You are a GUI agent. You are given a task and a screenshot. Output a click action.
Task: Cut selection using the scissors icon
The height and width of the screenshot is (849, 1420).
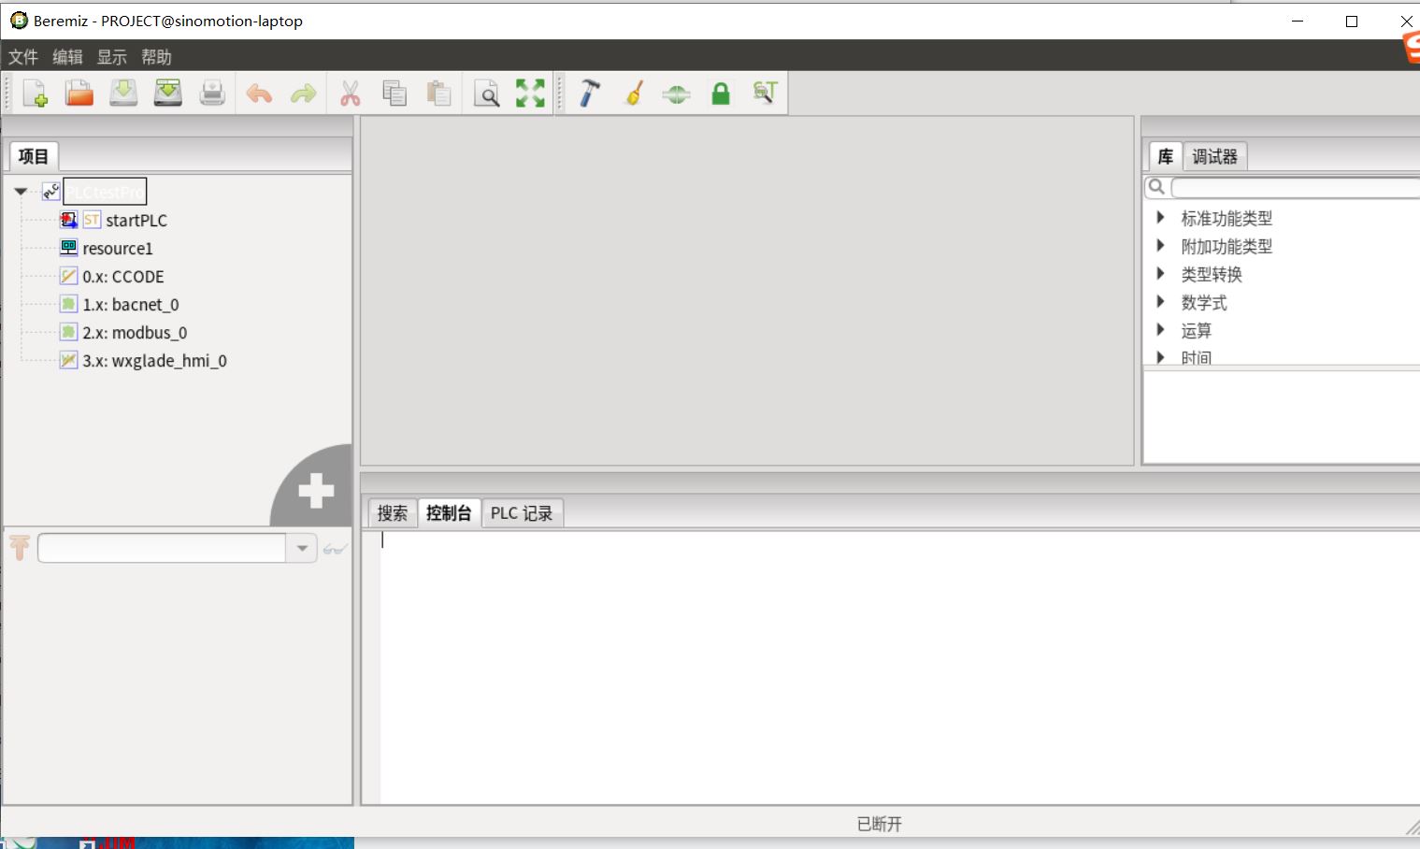pos(350,93)
